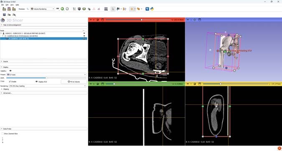Viewport: 282px width, 151px height.
Task: Go to previous module with green arrow
Action: (x=62, y=9)
